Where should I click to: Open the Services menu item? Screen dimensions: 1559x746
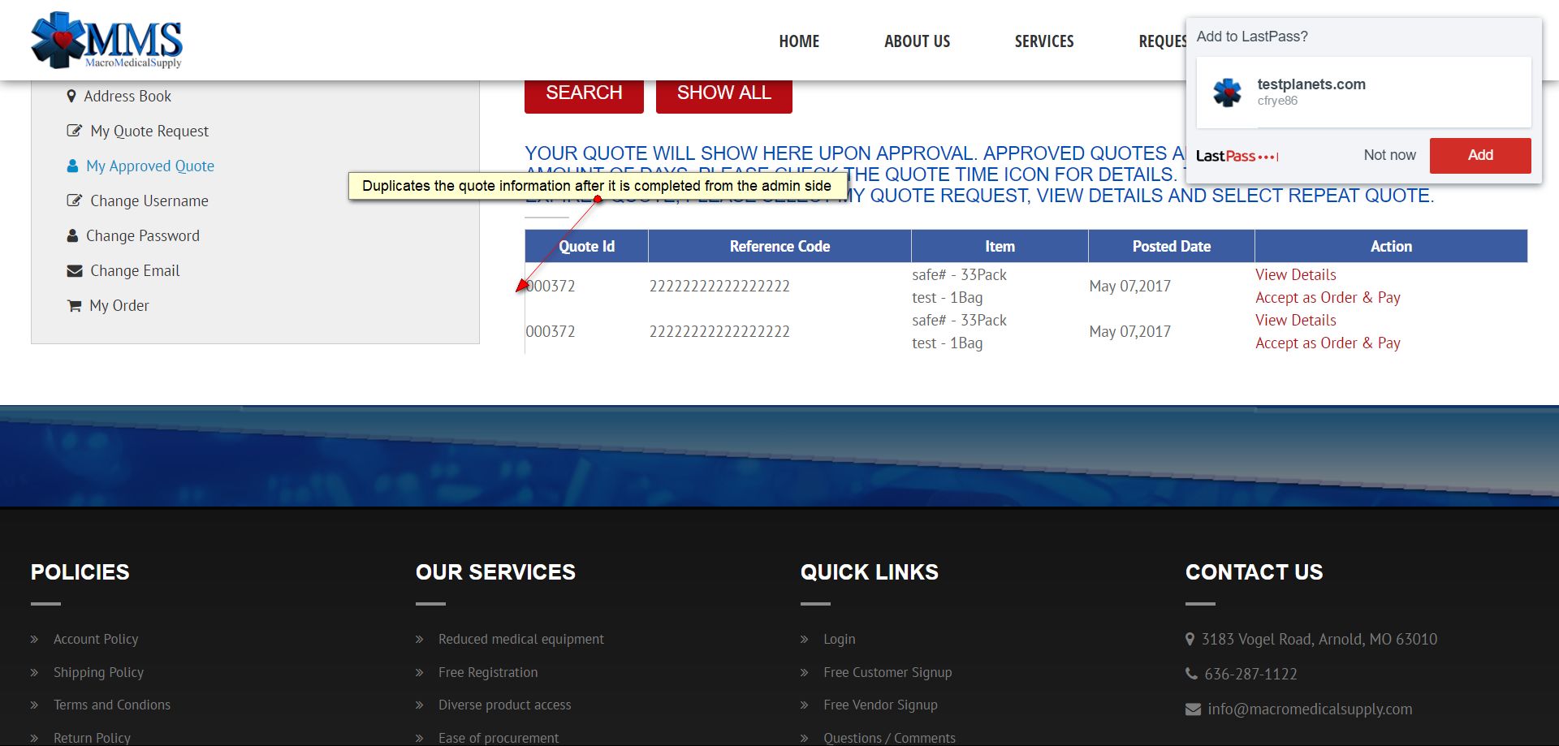pos(1044,41)
